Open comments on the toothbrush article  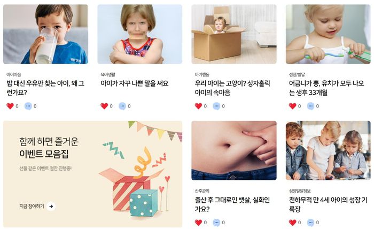click(x=311, y=106)
